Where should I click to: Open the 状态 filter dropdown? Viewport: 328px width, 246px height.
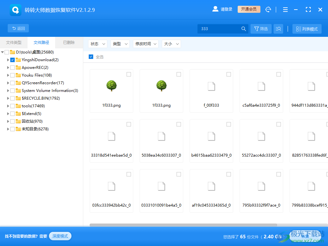[98, 44]
